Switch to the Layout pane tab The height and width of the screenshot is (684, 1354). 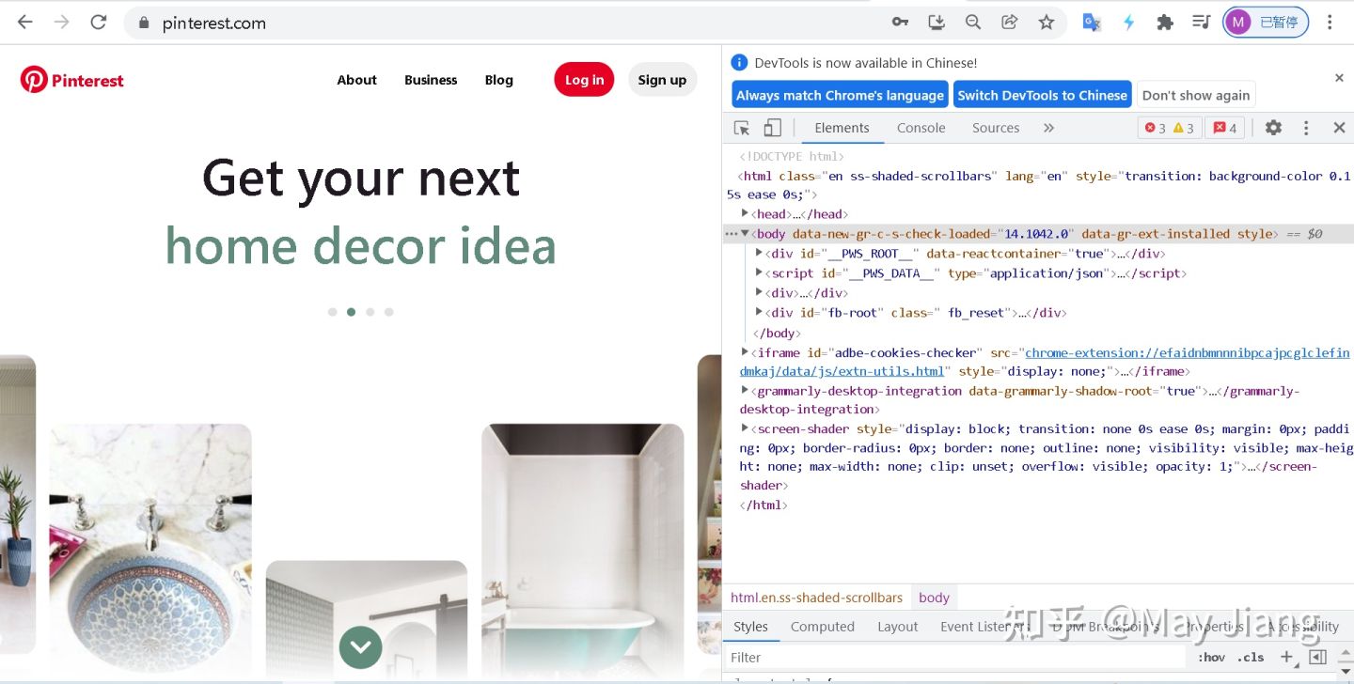pos(897,627)
